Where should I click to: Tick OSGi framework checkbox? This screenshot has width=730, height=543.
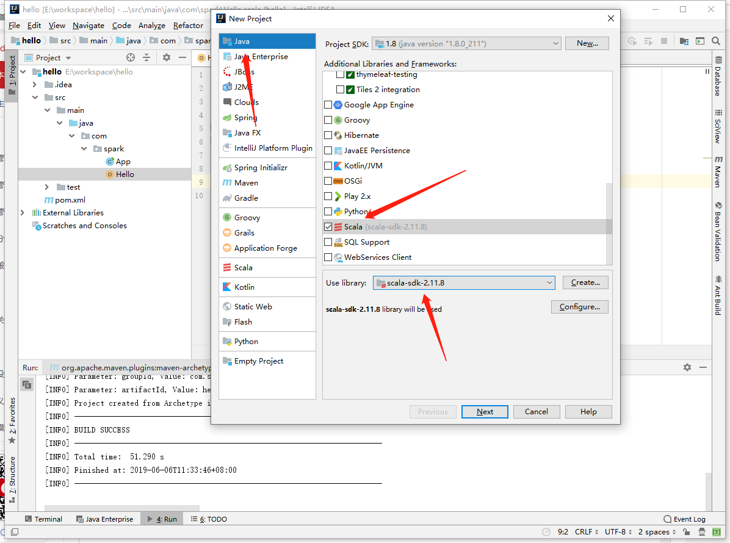pyautogui.click(x=328, y=181)
